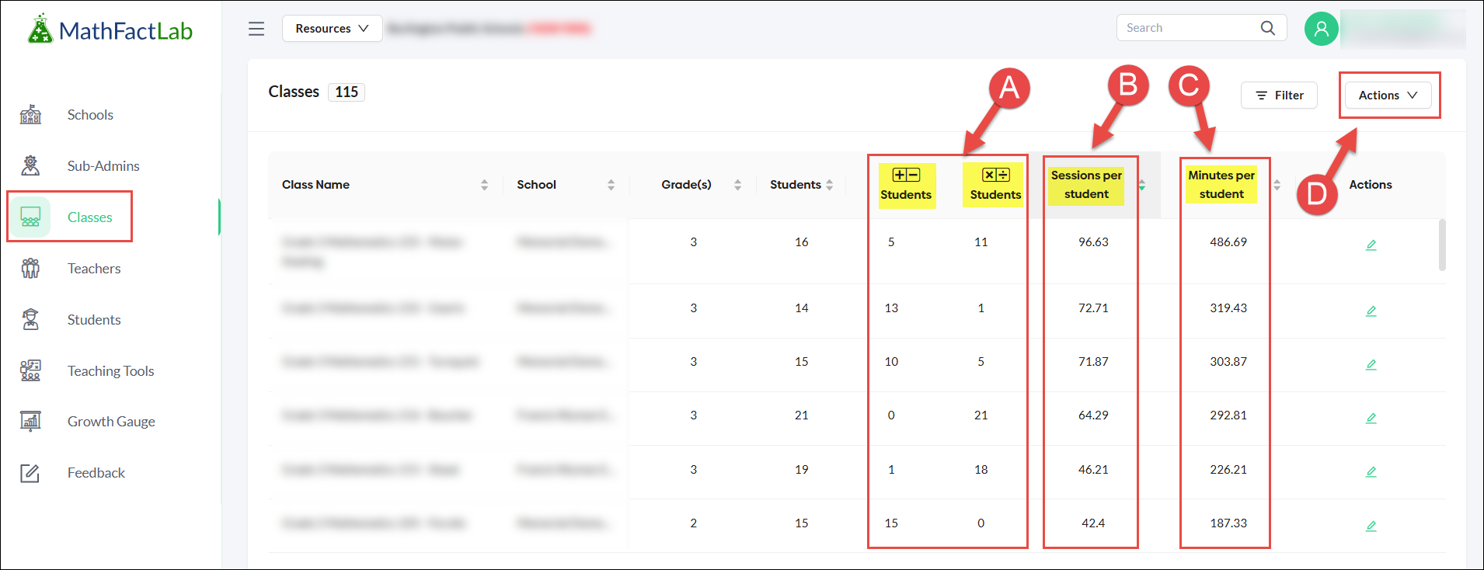Viewport: 1484px width, 570px height.
Task: Click the MathFactLab logo
Action: coord(110,30)
